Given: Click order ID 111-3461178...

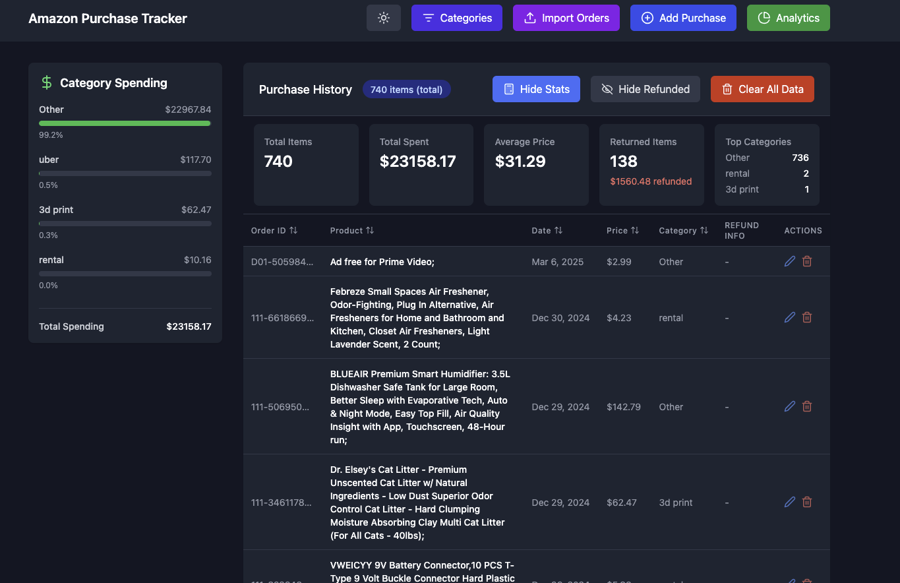Looking at the screenshot, I should (282, 503).
